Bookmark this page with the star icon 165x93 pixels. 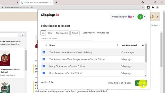coord(143,7)
